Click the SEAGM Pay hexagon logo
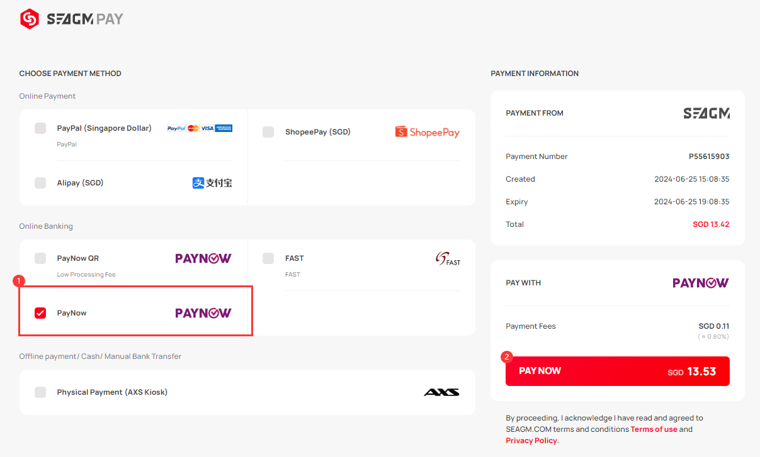This screenshot has height=457, width=760. click(30, 19)
